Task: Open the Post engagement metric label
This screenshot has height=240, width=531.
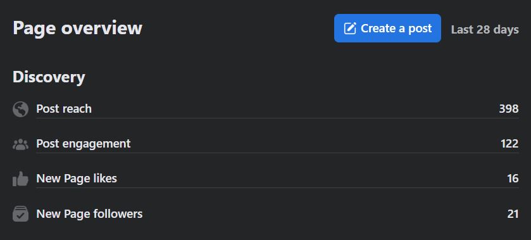Action: click(x=84, y=144)
